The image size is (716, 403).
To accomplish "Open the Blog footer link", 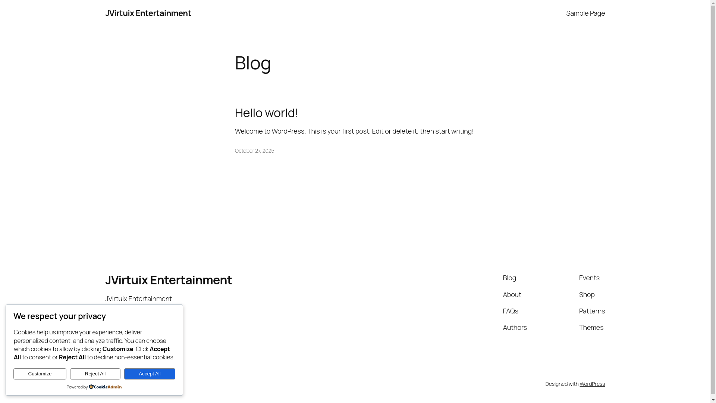I will coord(509,278).
